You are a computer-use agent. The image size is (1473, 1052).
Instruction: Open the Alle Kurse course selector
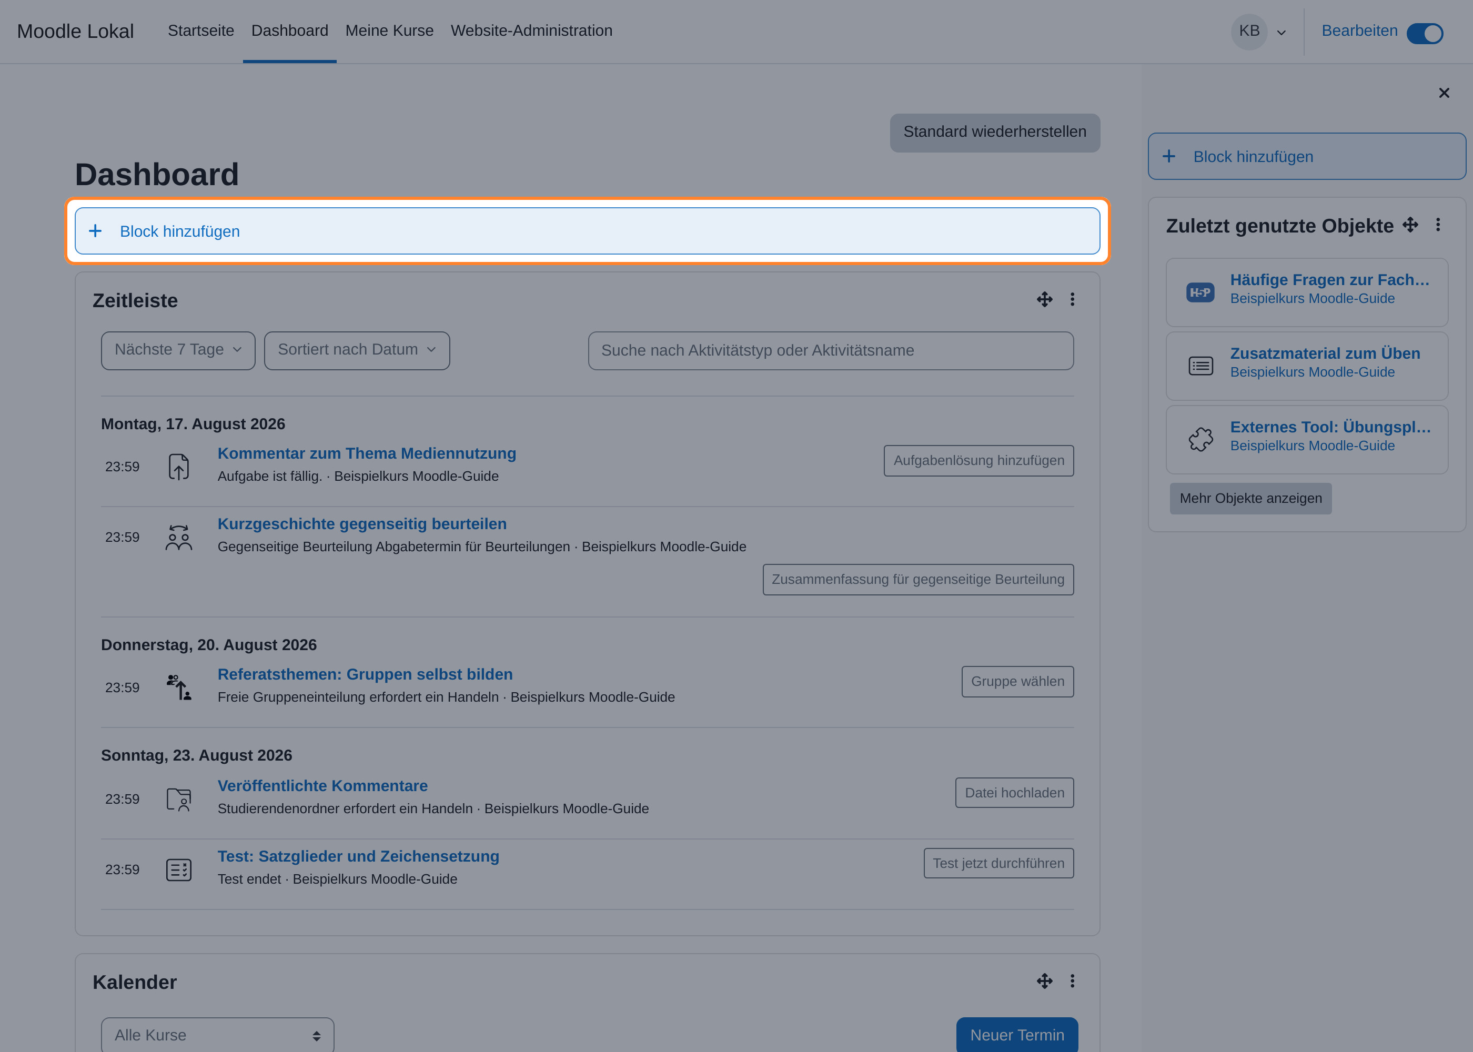218,1035
